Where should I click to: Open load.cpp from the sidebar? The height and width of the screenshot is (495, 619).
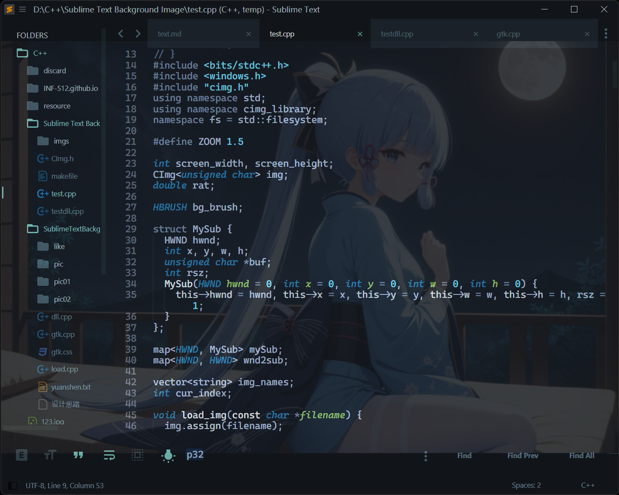(64, 369)
